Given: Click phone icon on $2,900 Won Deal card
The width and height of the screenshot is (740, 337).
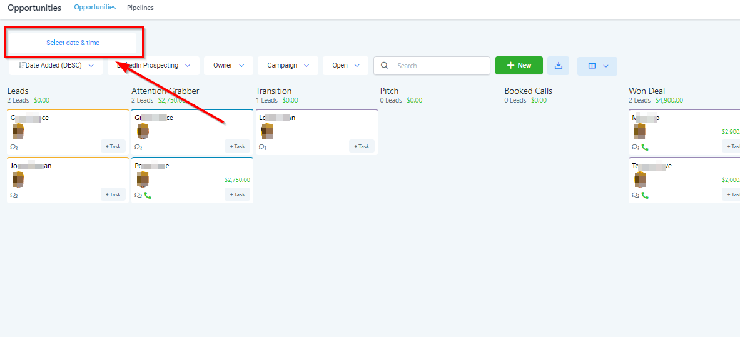Looking at the screenshot, I should click(645, 147).
